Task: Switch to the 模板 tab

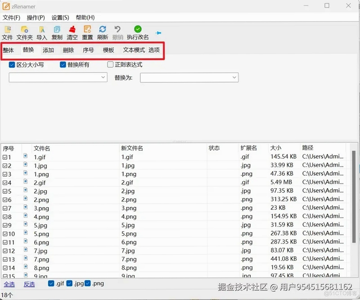Action: click(x=108, y=50)
